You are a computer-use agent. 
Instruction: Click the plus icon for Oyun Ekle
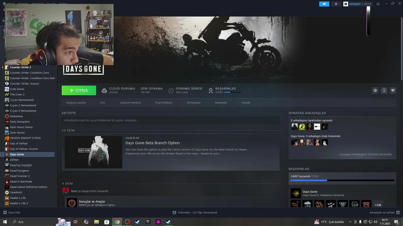tap(5, 213)
